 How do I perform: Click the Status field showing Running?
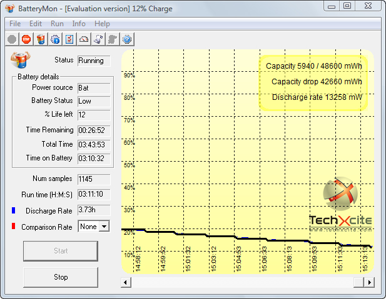(x=94, y=61)
